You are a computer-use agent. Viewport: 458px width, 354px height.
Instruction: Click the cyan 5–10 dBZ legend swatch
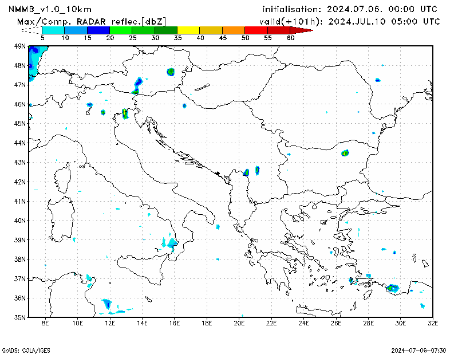click(53, 30)
